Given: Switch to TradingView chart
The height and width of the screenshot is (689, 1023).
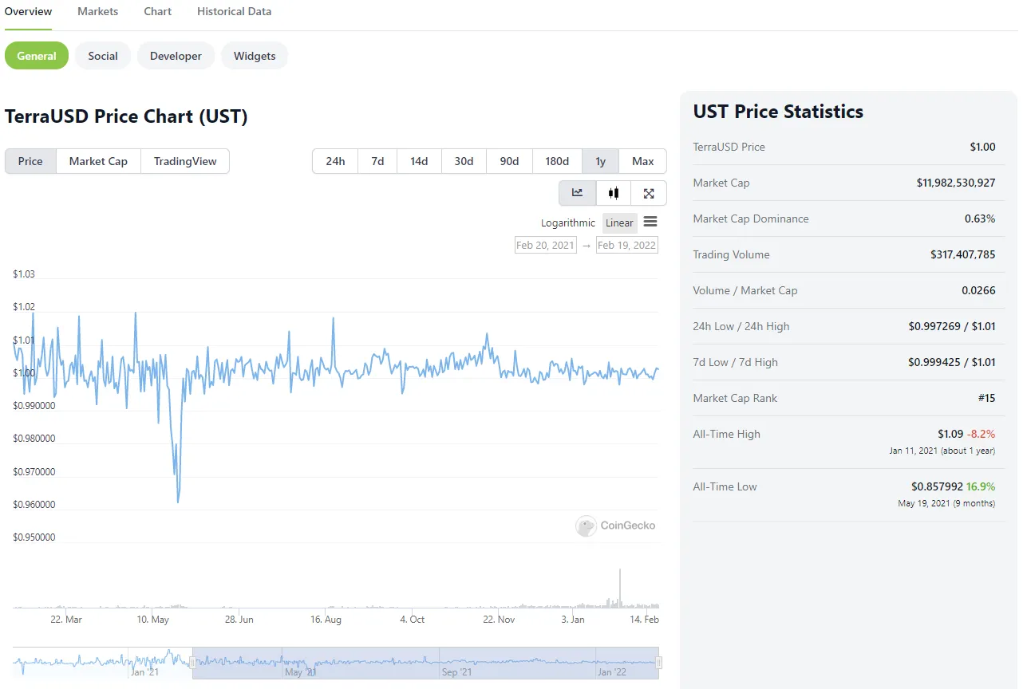Looking at the screenshot, I should tap(185, 161).
